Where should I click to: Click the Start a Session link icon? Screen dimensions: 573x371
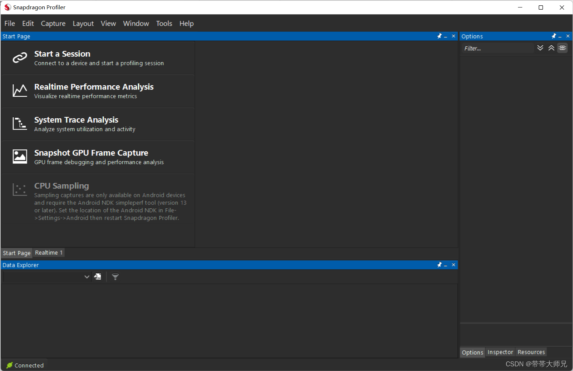click(20, 57)
